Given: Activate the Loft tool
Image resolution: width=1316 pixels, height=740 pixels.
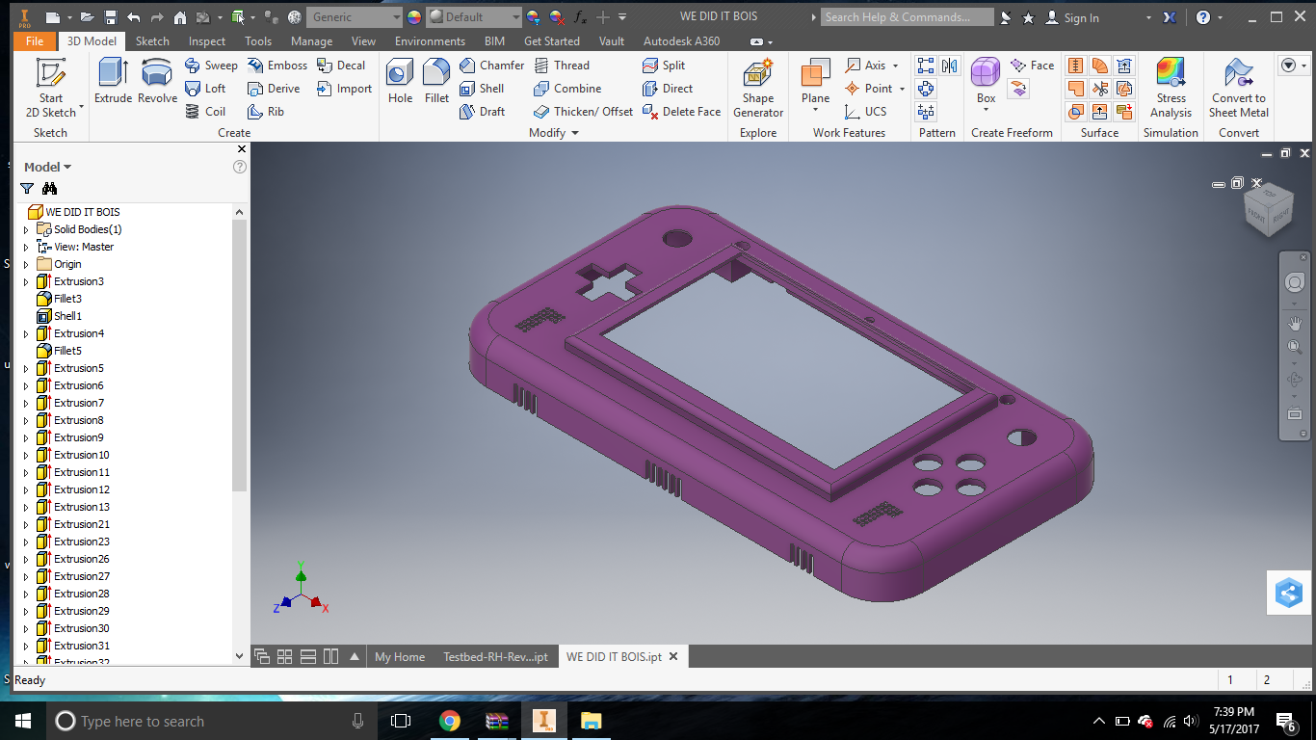Looking at the screenshot, I should pos(205,89).
